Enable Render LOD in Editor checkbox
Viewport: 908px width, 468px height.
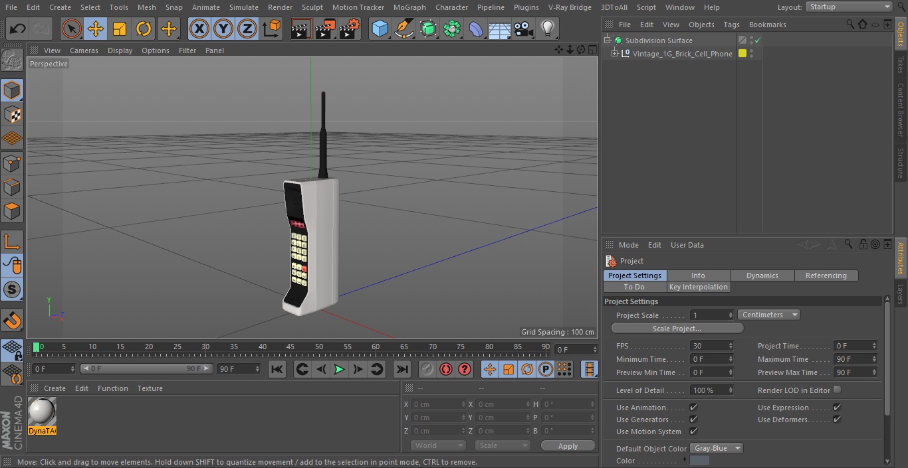click(x=837, y=390)
